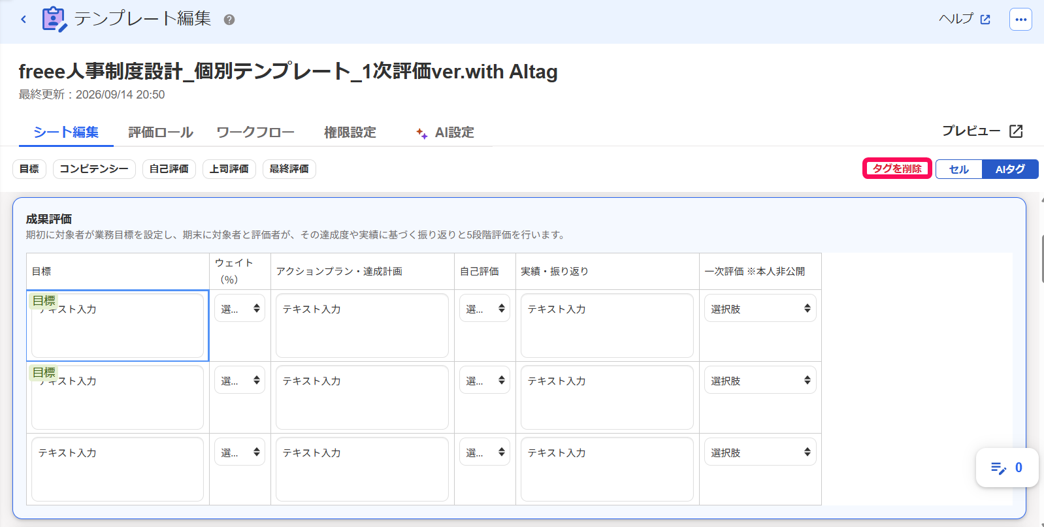Select the 目標 tag chip
The image size is (1044, 527).
[x=29, y=169]
